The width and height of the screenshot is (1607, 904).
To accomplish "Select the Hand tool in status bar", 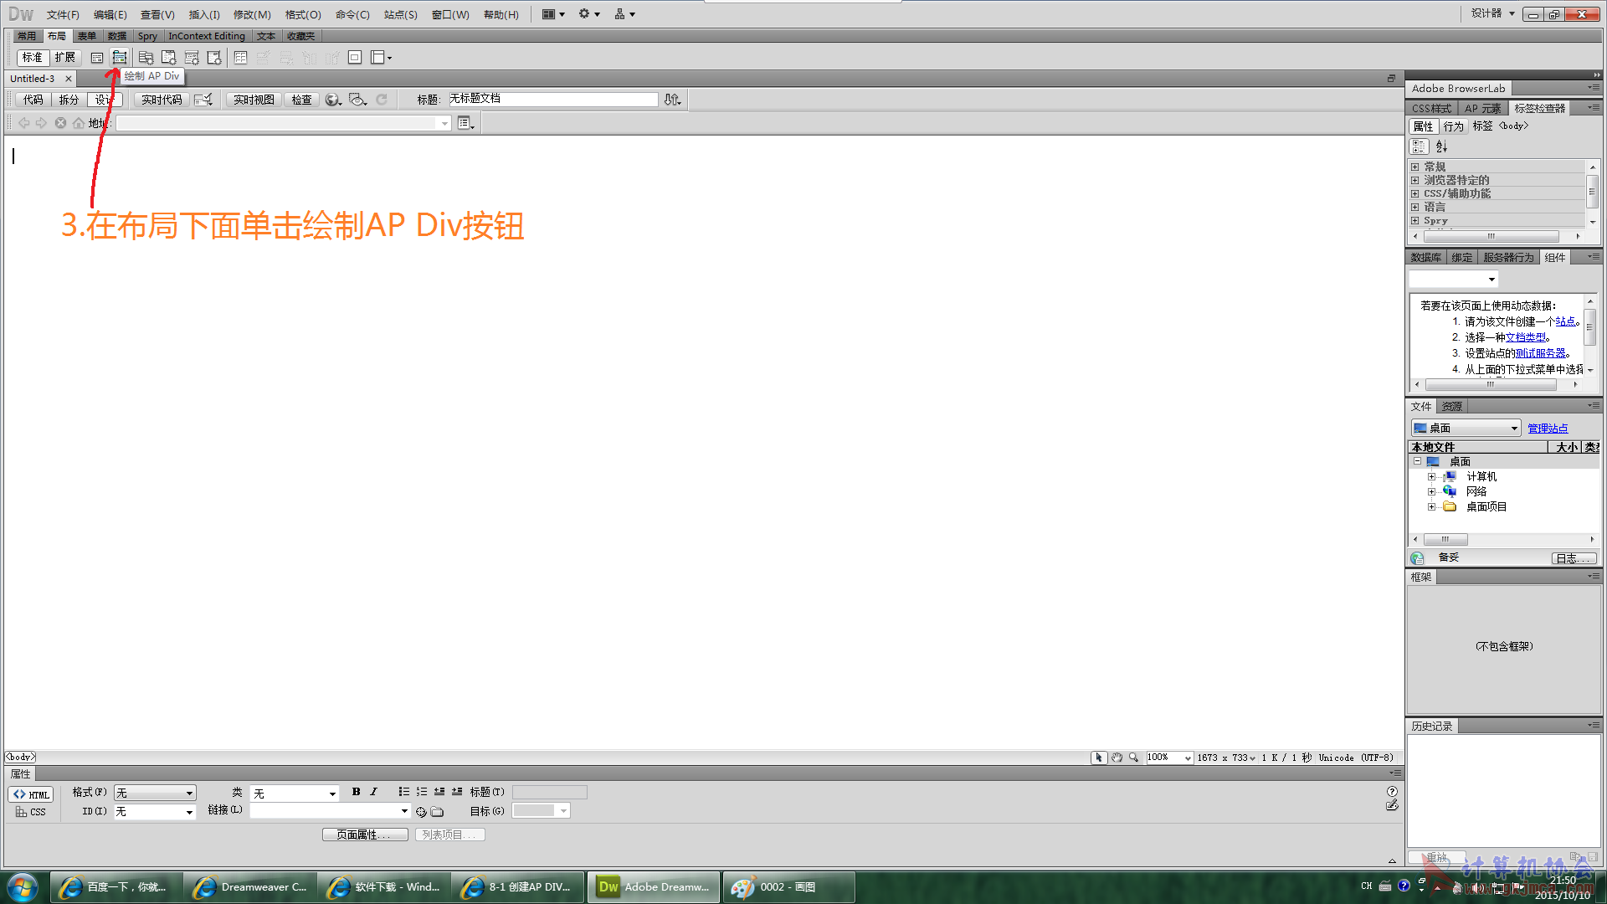I will click(1117, 758).
